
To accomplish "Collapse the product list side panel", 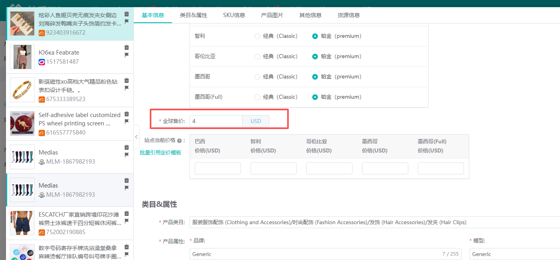I will tap(137, 137).
